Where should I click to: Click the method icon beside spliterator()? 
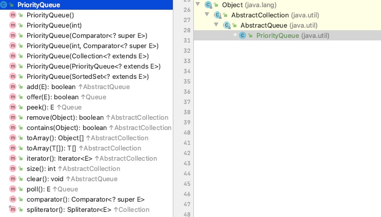coord(12,210)
